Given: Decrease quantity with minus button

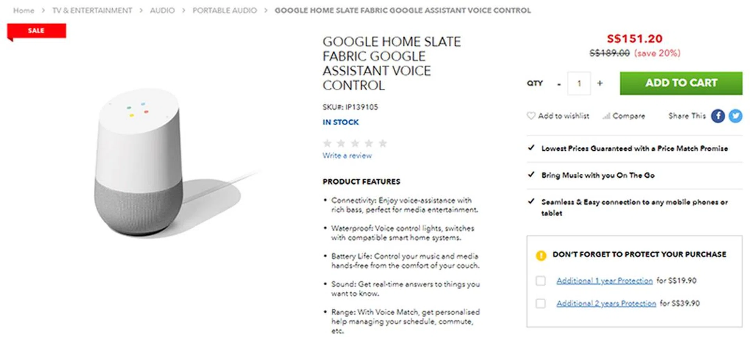Looking at the screenshot, I should click(559, 84).
